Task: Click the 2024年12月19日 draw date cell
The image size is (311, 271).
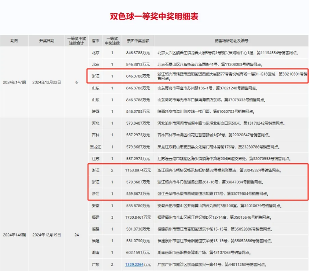Action: coord(47,235)
